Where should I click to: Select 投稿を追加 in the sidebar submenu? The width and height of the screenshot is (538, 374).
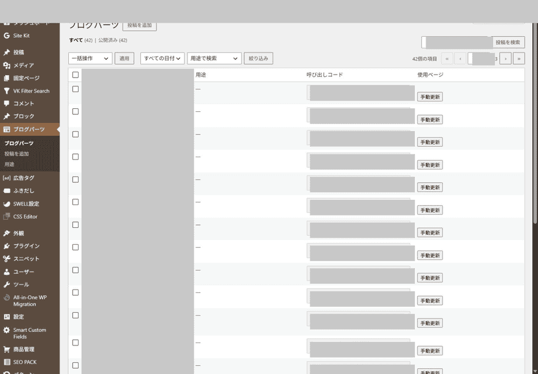coord(16,154)
